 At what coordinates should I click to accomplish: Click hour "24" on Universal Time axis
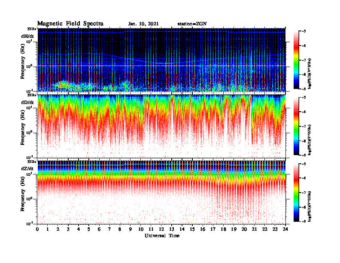click(285, 229)
